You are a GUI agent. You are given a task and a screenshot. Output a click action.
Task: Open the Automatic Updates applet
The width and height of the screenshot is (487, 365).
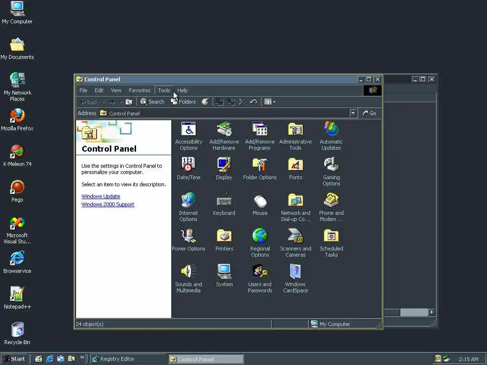tap(331, 136)
